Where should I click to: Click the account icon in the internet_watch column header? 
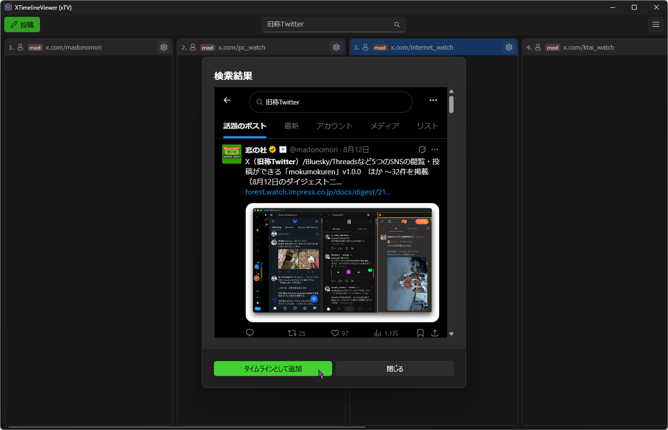coord(365,47)
